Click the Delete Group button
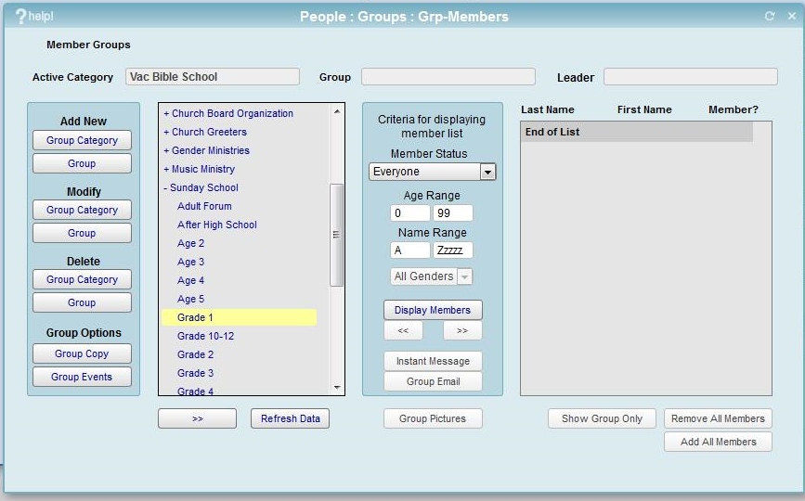The image size is (805, 501). tap(82, 302)
